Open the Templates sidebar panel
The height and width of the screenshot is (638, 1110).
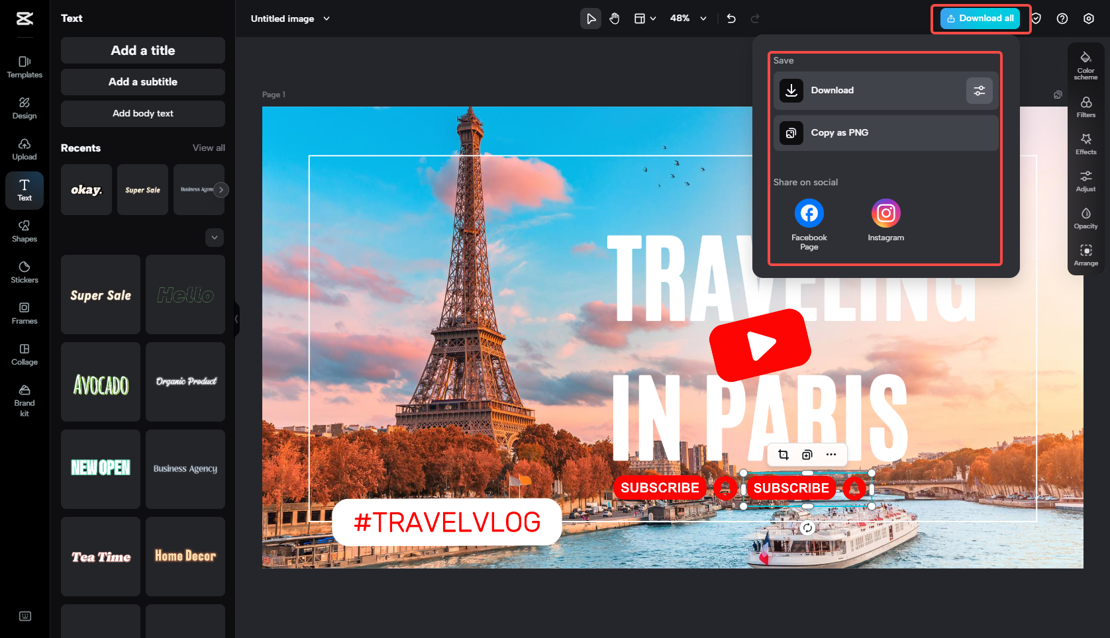(x=25, y=68)
